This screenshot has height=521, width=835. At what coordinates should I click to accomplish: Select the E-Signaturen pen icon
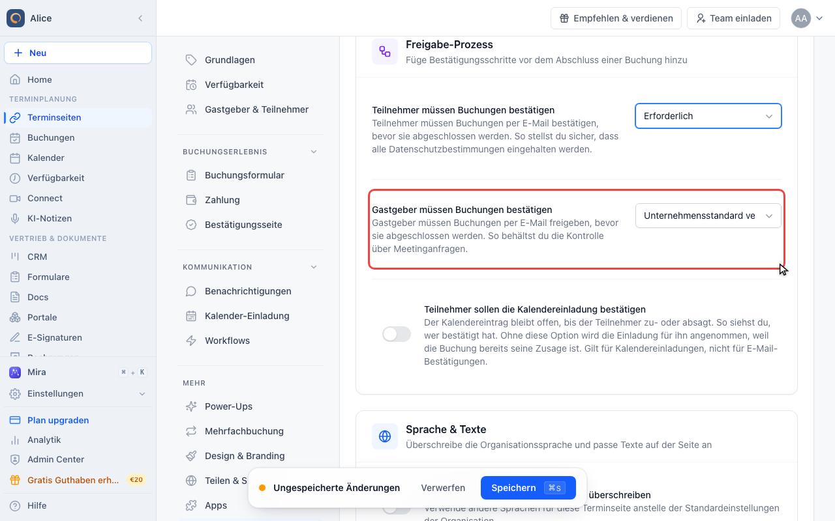(15, 337)
